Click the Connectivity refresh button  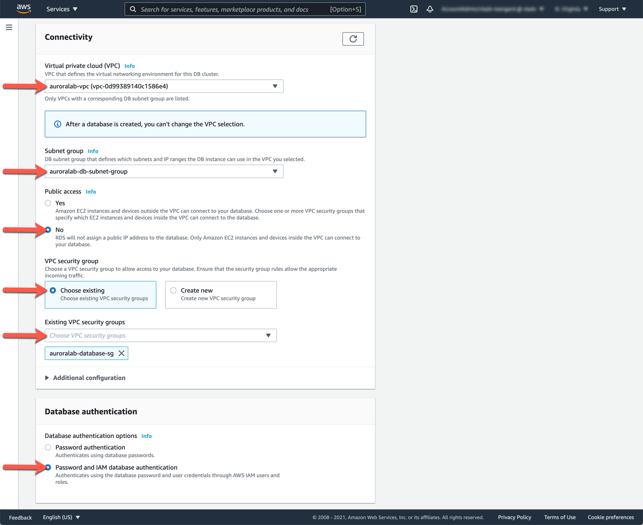[x=353, y=39]
